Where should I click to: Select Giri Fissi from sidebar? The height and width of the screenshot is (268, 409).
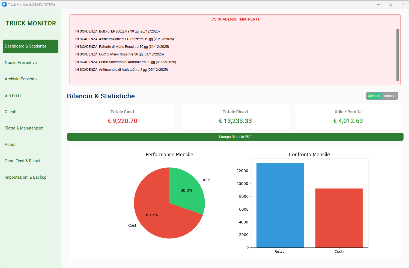point(13,95)
